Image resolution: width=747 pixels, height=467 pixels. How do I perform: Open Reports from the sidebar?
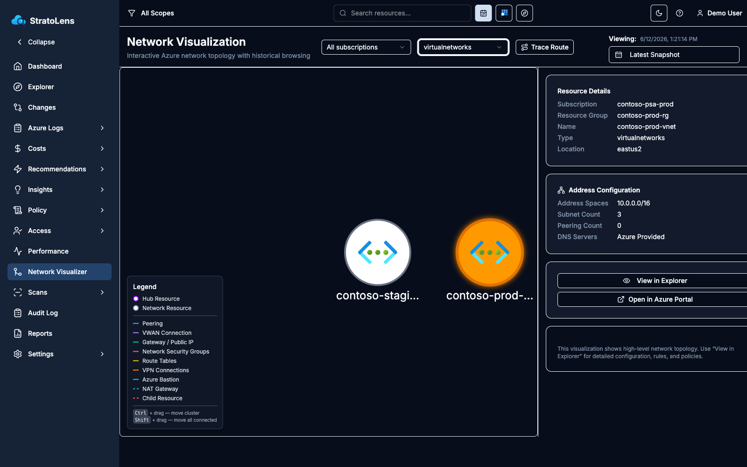click(x=59, y=333)
